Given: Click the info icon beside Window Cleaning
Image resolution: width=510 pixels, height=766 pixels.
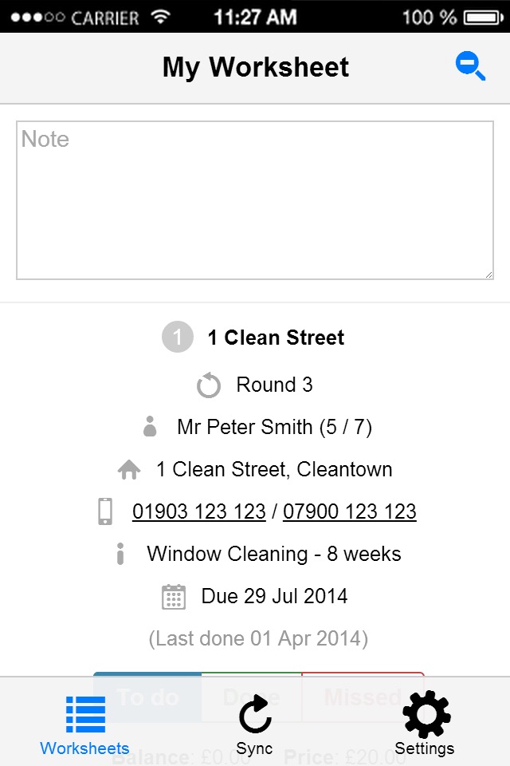Looking at the screenshot, I should point(120,554).
